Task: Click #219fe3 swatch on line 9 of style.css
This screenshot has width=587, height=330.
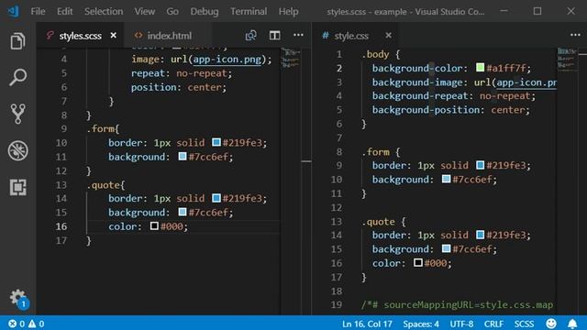Action: click(480, 165)
